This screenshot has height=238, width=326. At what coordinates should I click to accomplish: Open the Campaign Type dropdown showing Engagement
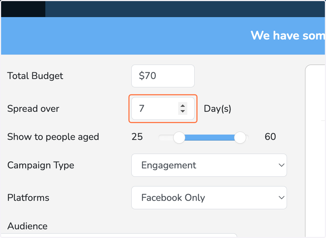(209, 165)
